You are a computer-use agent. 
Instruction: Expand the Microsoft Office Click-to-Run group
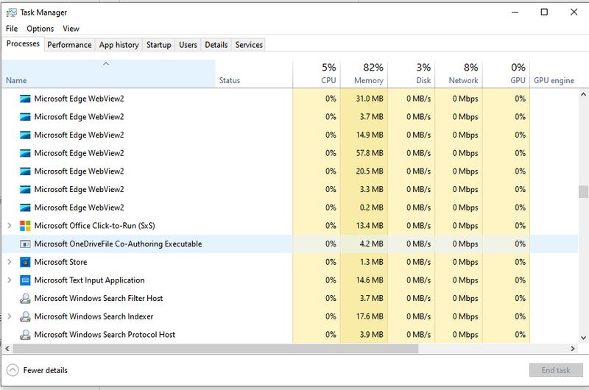(10, 226)
